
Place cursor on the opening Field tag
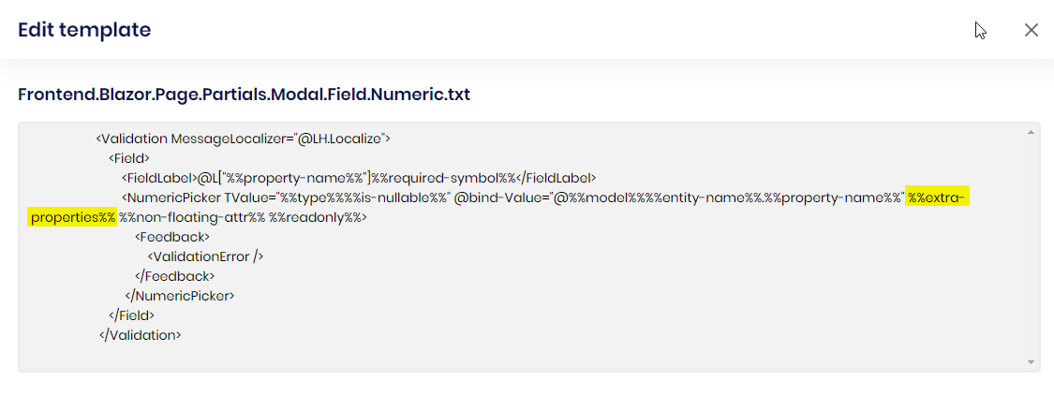129,158
